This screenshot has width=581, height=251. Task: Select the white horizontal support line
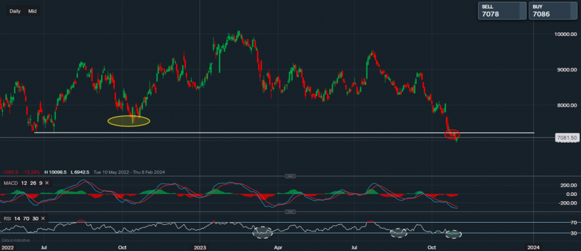point(232,133)
